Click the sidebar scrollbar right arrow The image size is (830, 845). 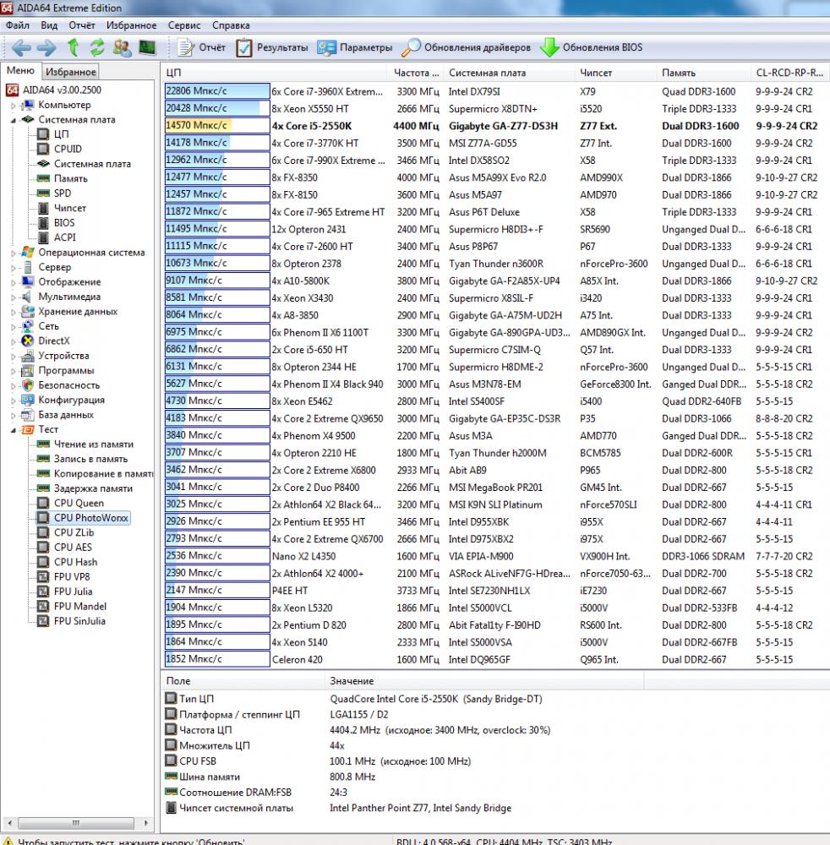(145, 823)
